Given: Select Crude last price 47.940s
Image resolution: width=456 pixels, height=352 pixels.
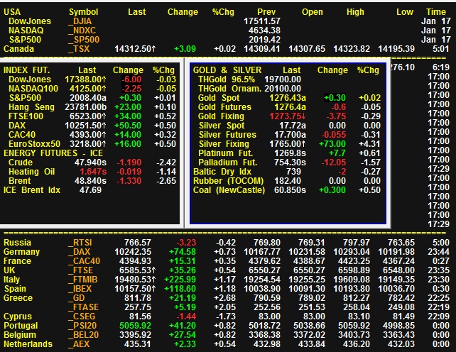Looking at the screenshot, I should click(x=90, y=163).
